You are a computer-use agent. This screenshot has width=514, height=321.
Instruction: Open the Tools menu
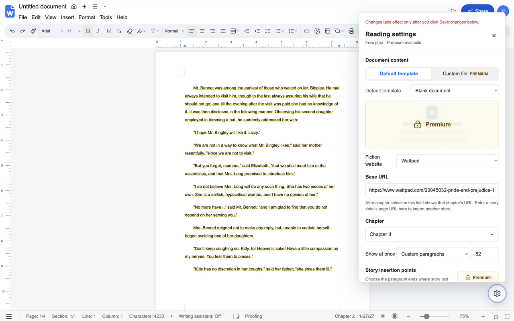tap(106, 17)
